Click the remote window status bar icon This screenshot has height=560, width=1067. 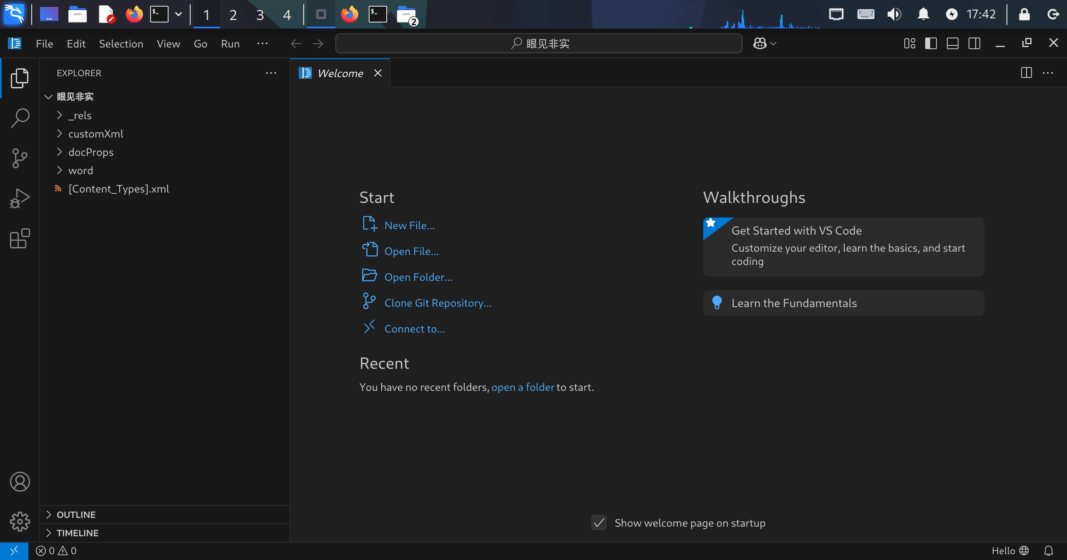point(14,551)
